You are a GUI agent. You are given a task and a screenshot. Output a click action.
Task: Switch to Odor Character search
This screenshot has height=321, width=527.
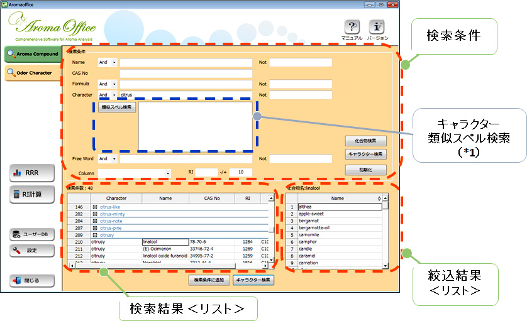point(33,72)
